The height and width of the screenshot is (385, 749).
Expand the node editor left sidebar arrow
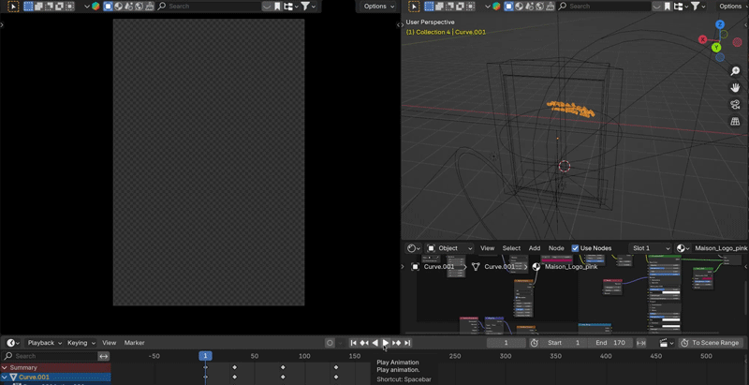[403, 267]
